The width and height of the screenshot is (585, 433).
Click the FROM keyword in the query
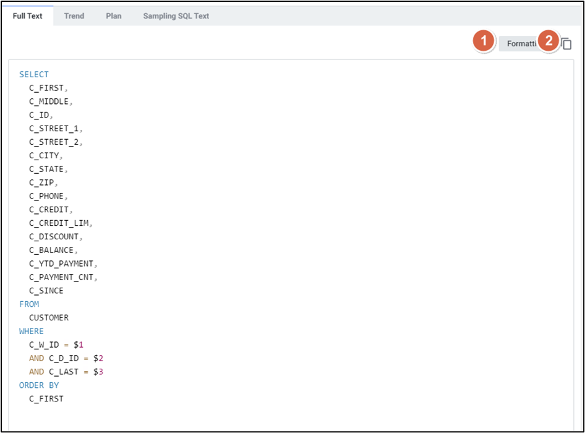29,304
